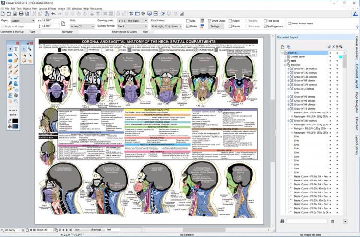Viewport: 360px width, 237px height.
Task: Open the Effects menu
Action: pos(52,9)
